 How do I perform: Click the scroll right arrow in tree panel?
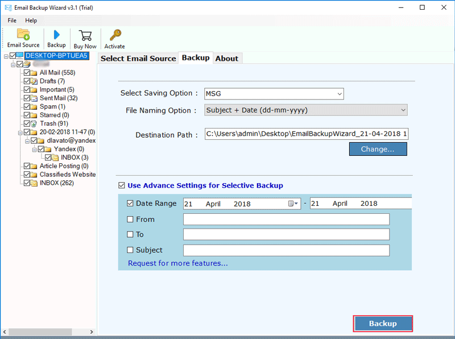(x=92, y=332)
